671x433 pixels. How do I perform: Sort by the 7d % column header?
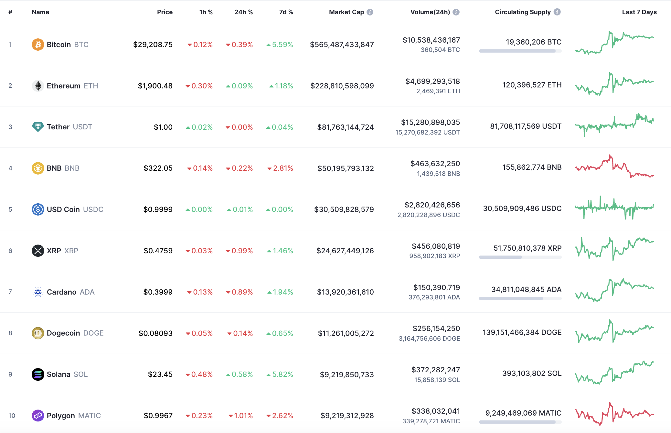(286, 12)
